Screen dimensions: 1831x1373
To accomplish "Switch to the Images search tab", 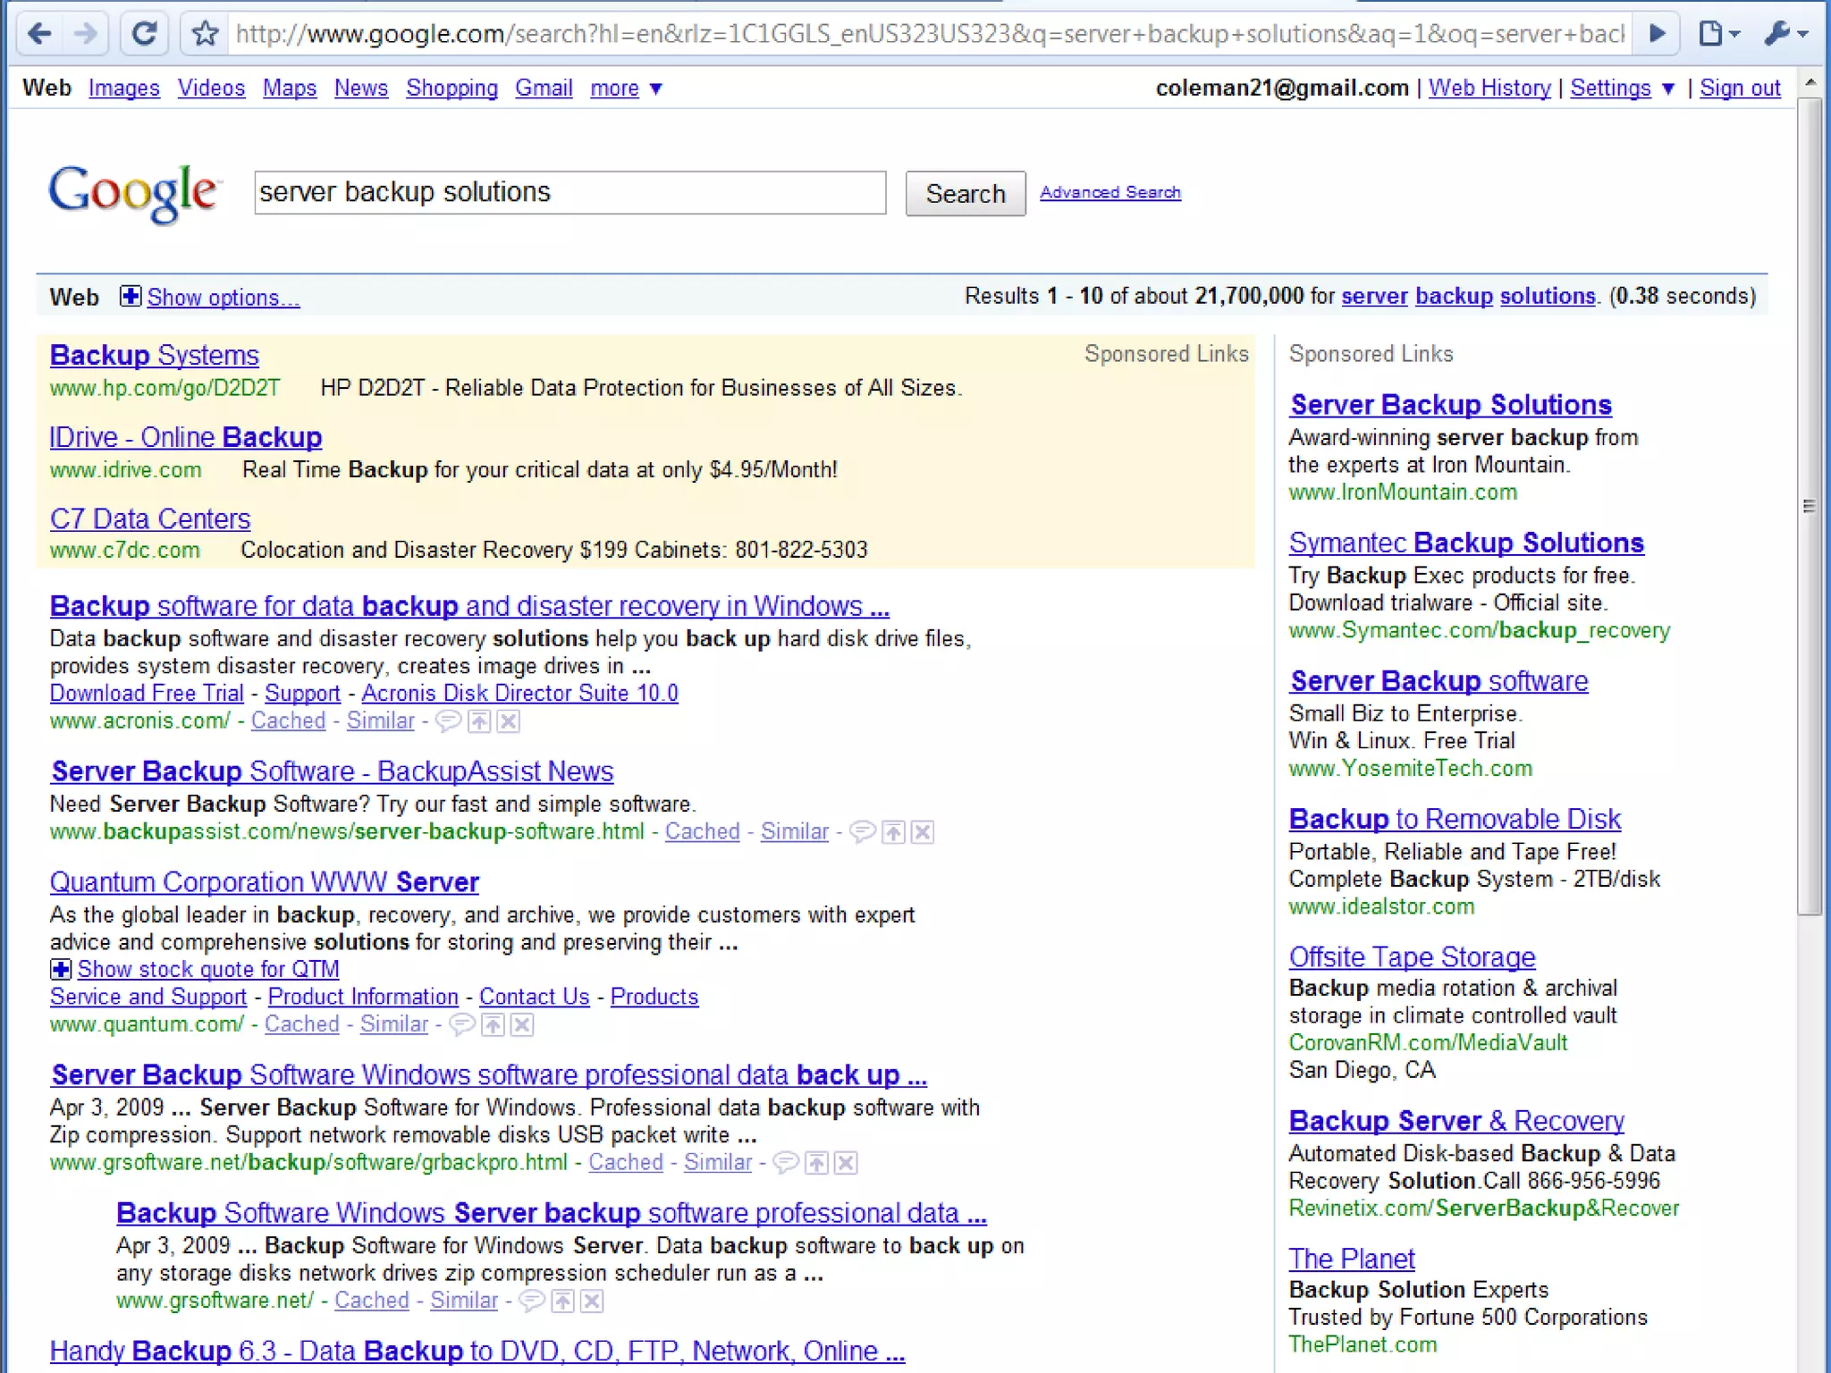I will point(123,88).
